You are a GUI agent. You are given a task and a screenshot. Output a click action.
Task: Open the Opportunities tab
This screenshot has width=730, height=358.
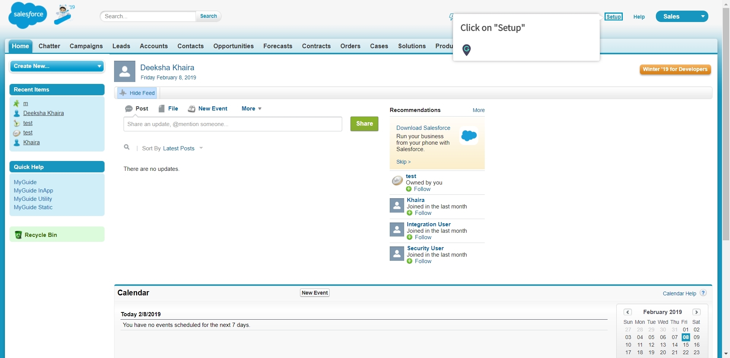click(x=233, y=46)
